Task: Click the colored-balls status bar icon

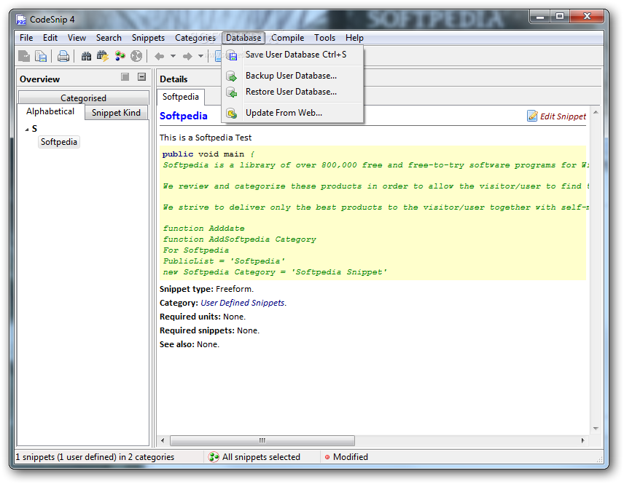Action: point(214,457)
